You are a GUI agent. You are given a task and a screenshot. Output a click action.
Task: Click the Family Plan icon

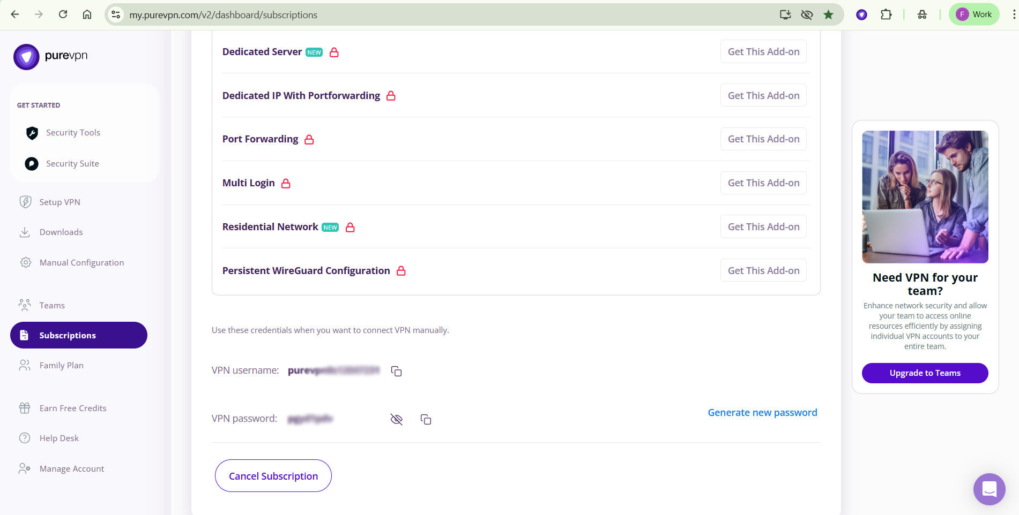[x=25, y=365]
